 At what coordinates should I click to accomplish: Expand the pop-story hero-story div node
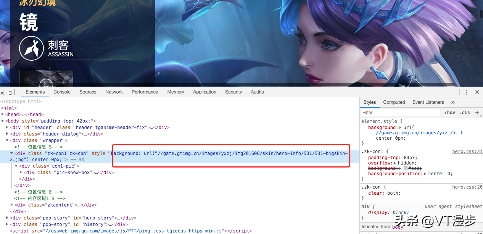[7, 218]
